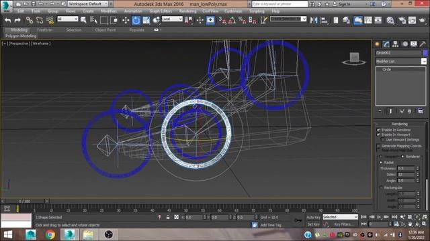Open the Utilities command panel hammer
Screen dimensions: 430x241
click(423, 44)
